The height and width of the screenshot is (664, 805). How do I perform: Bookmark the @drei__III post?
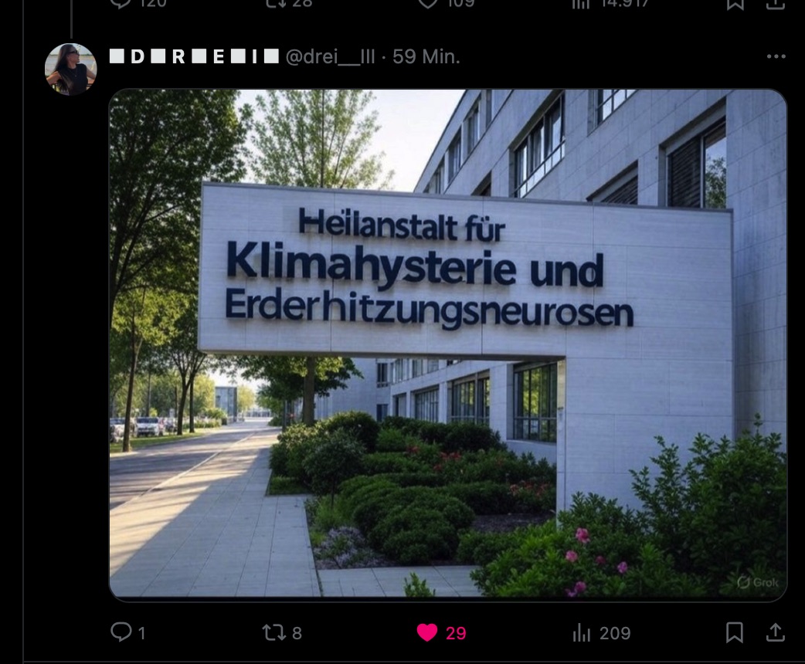(735, 632)
